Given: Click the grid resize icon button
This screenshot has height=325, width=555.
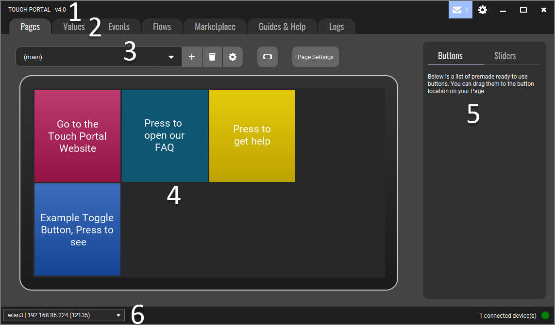Looking at the screenshot, I should pyautogui.click(x=268, y=57).
